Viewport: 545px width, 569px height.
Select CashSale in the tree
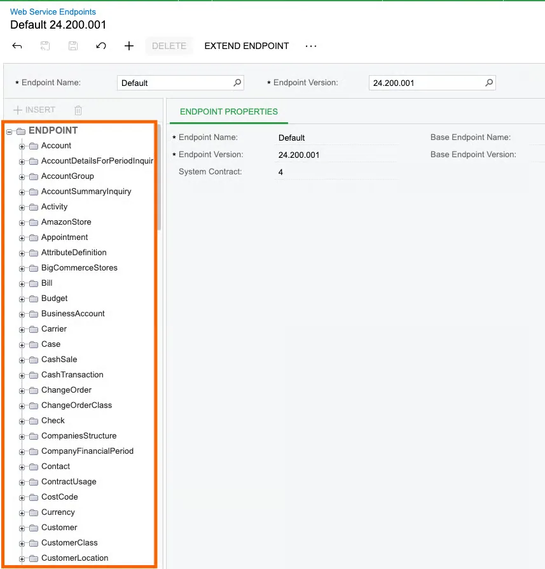[x=59, y=359]
